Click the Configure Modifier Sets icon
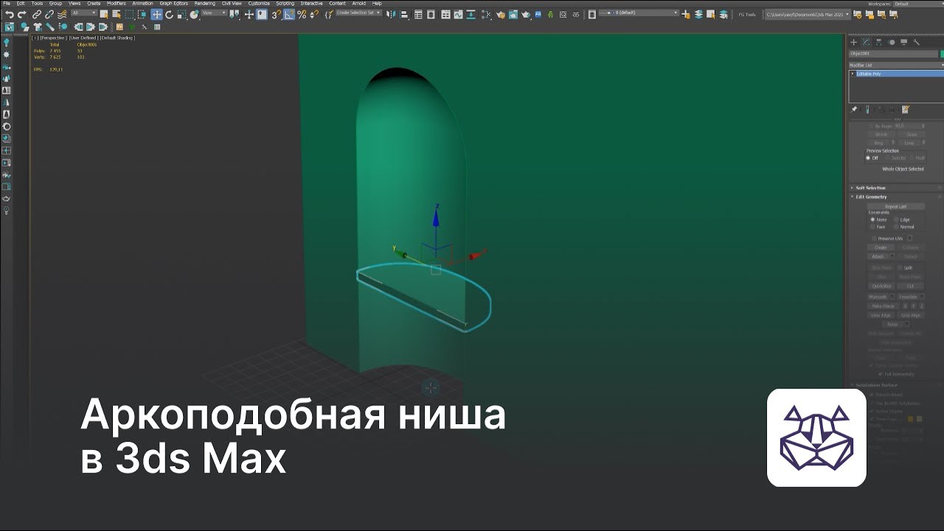 905,109
